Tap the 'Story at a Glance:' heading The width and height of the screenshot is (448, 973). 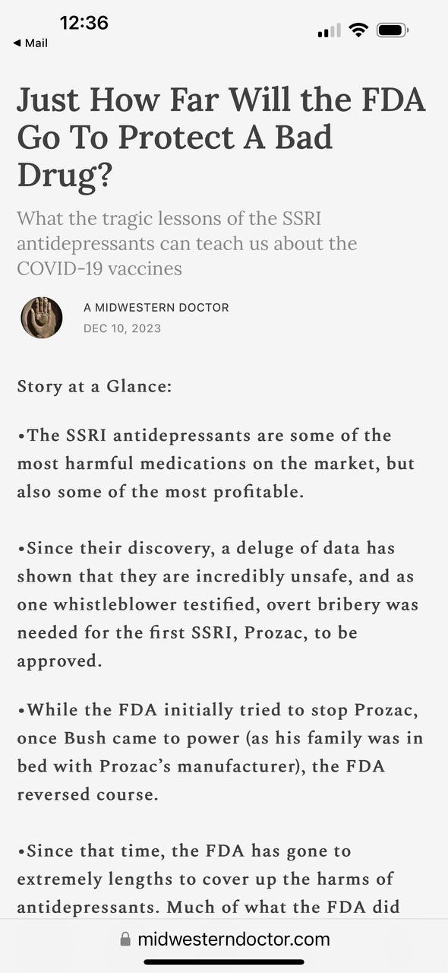coord(95,386)
